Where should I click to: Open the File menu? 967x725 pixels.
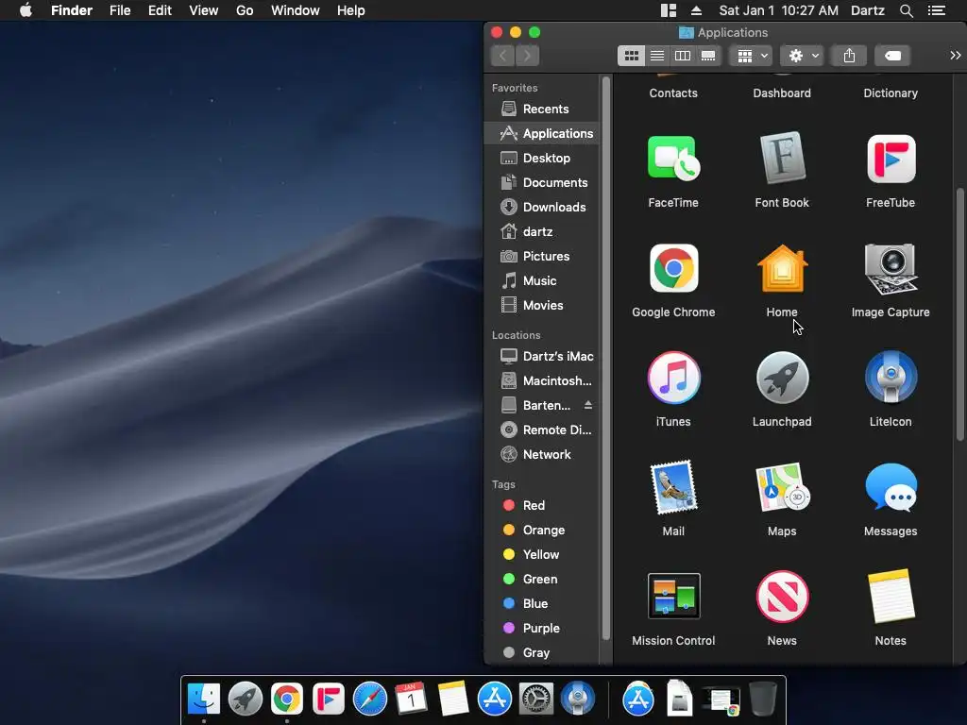120,10
